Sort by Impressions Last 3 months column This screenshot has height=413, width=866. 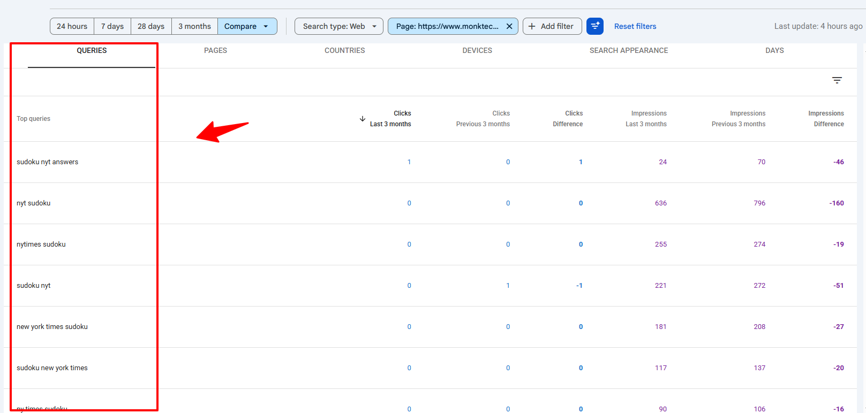(646, 119)
